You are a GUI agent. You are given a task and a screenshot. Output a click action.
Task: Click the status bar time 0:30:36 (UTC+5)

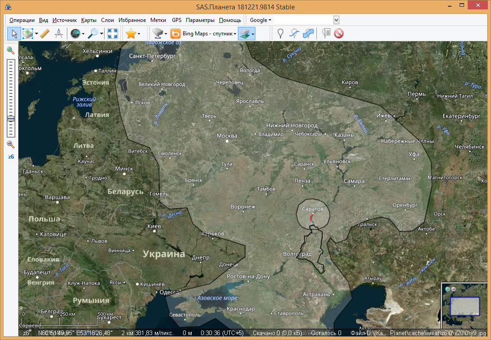click(x=222, y=333)
